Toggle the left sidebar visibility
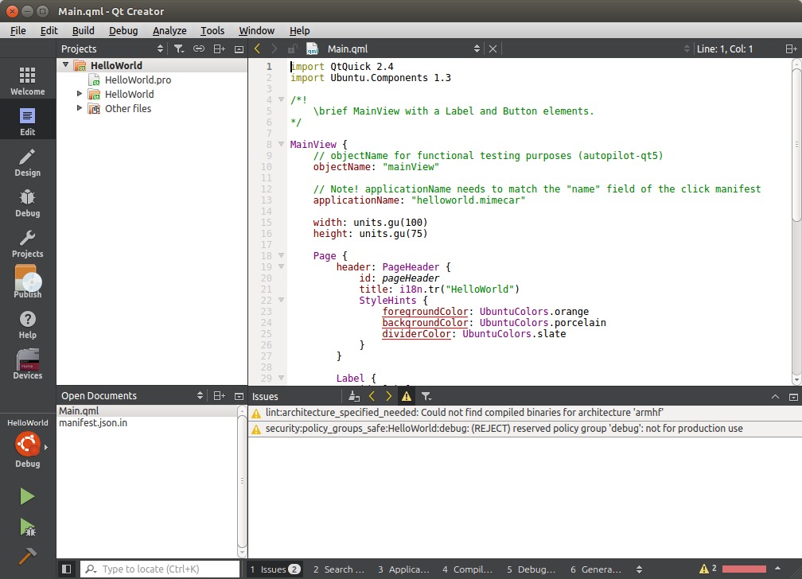This screenshot has width=802, height=579. point(67,569)
